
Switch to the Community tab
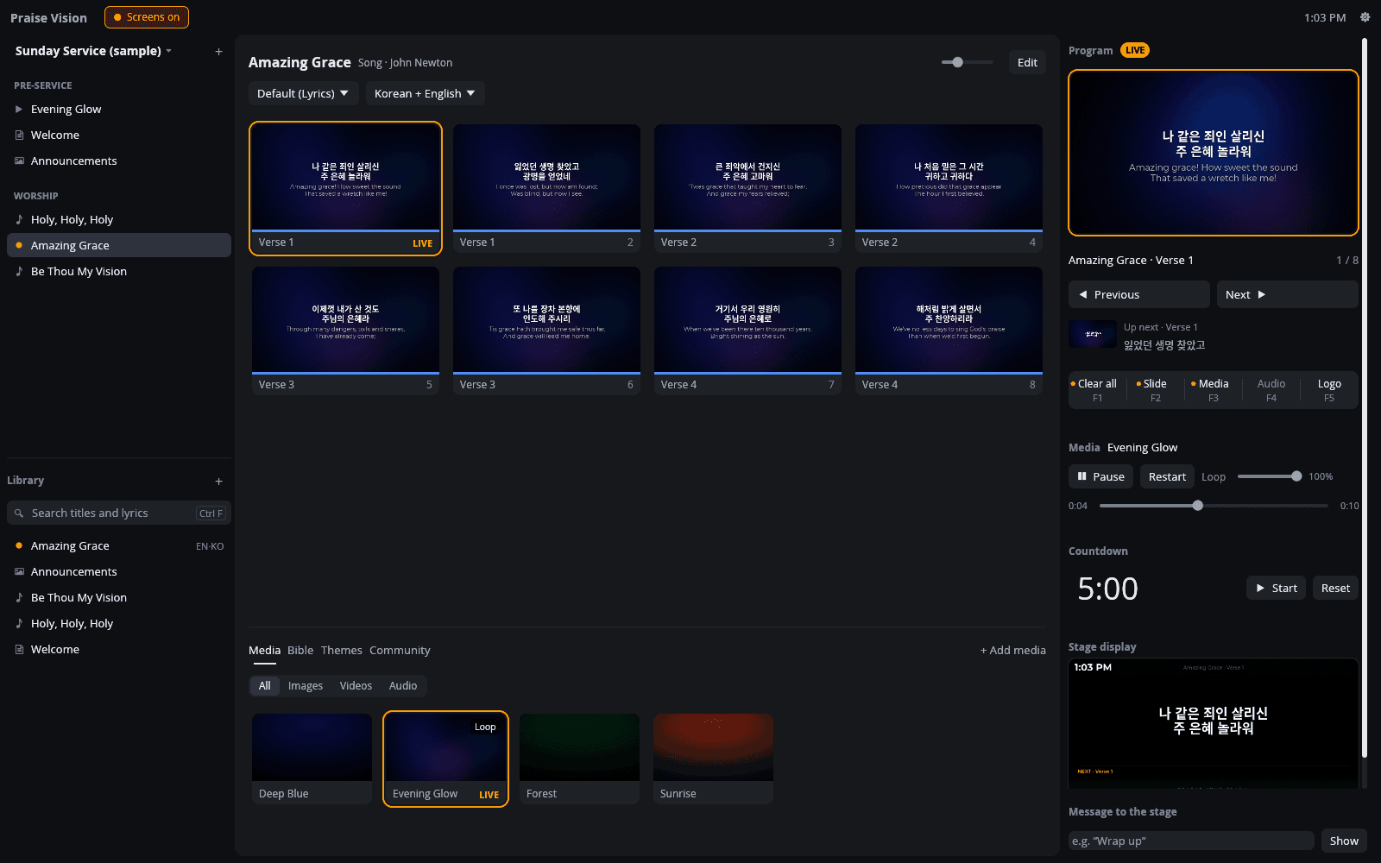click(x=400, y=651)
